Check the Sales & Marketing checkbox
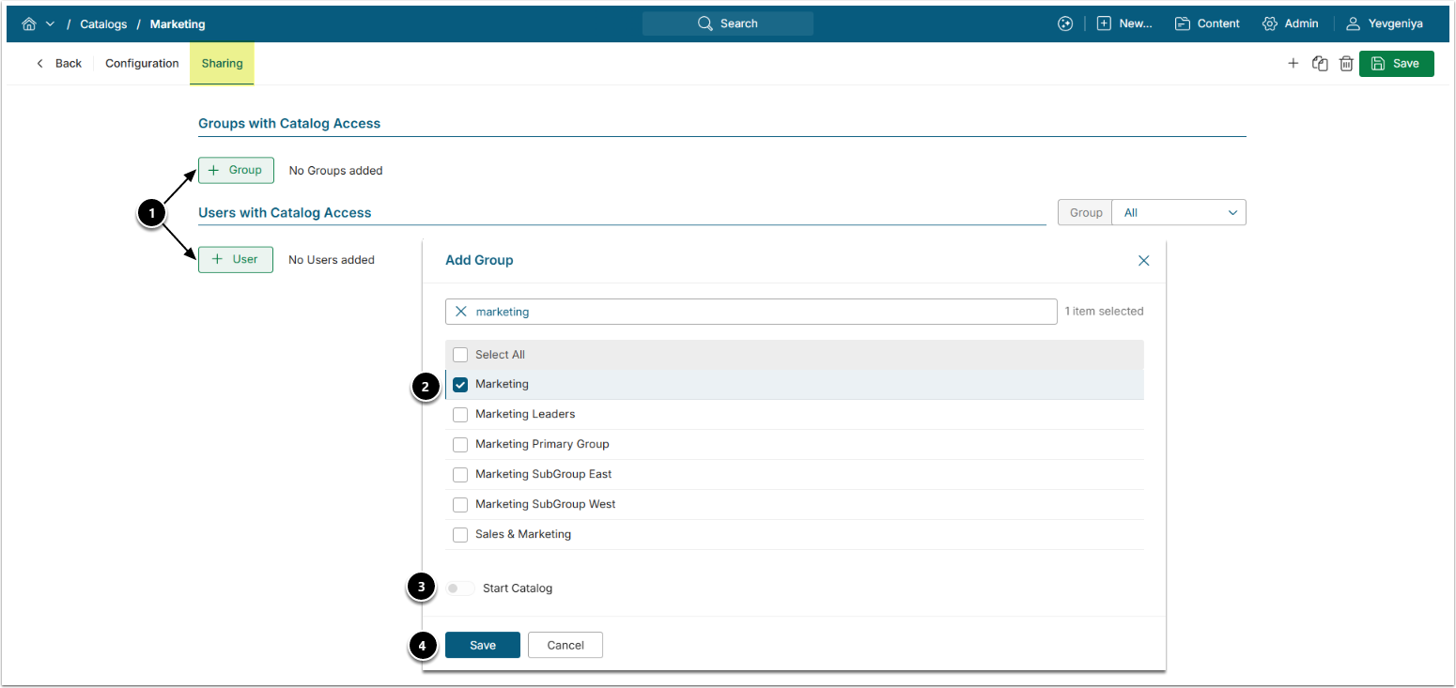Viewport: 1456px width, 688px height. [x=460, y=535]
